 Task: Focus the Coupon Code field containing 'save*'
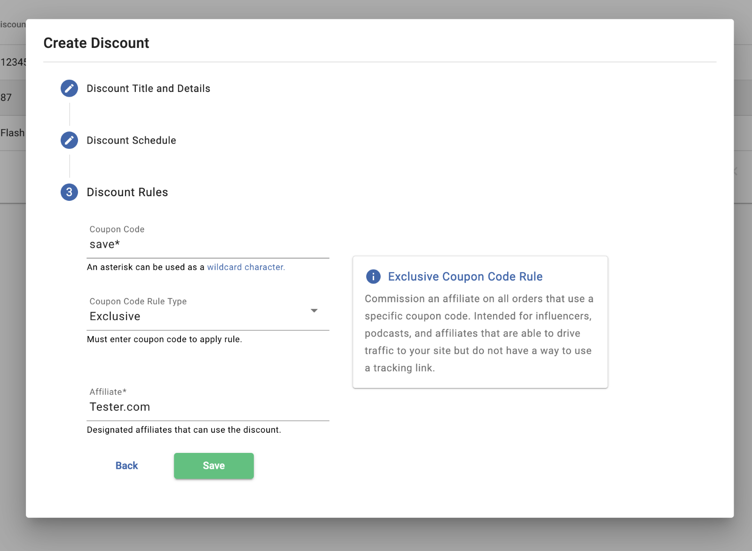208,245
